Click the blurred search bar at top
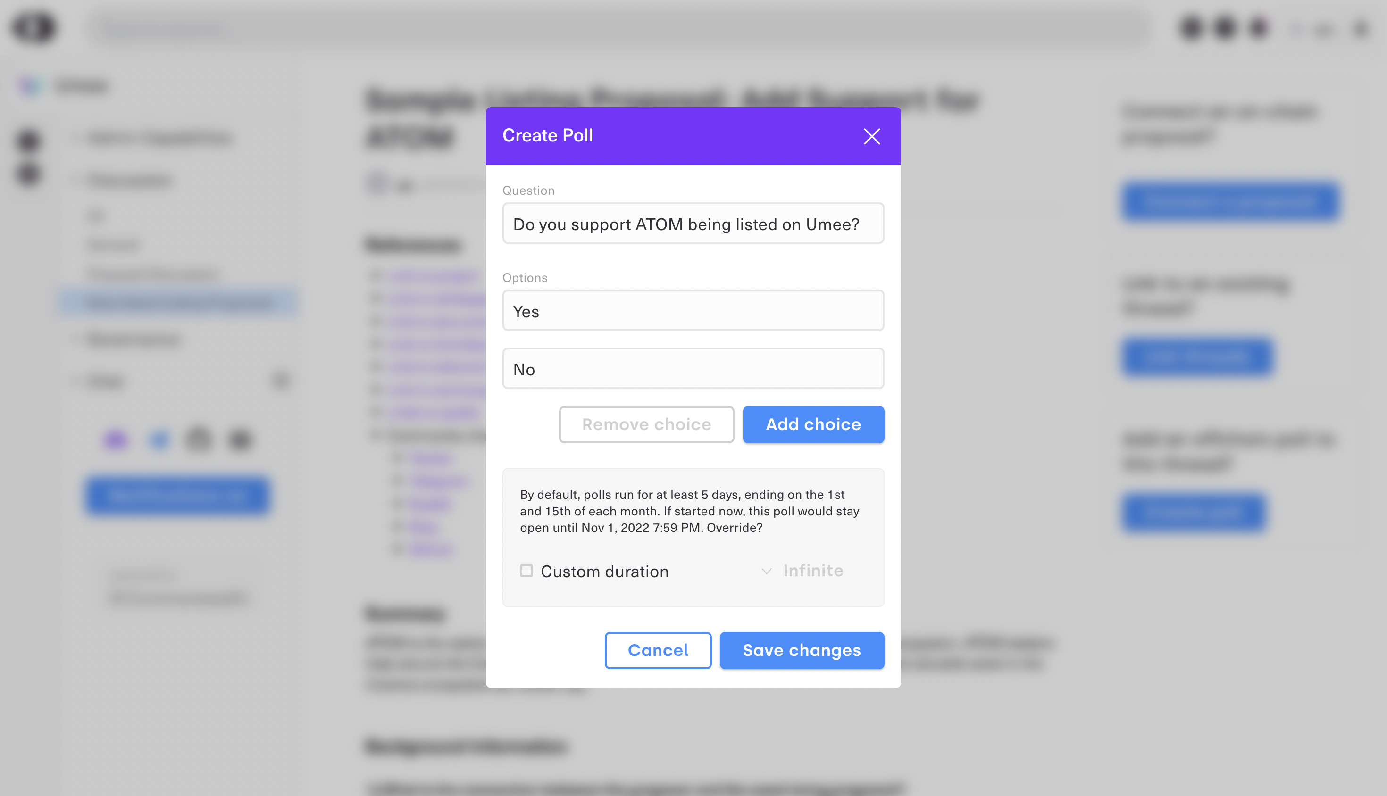This screenshot has height=796, width=1387. 618,28
